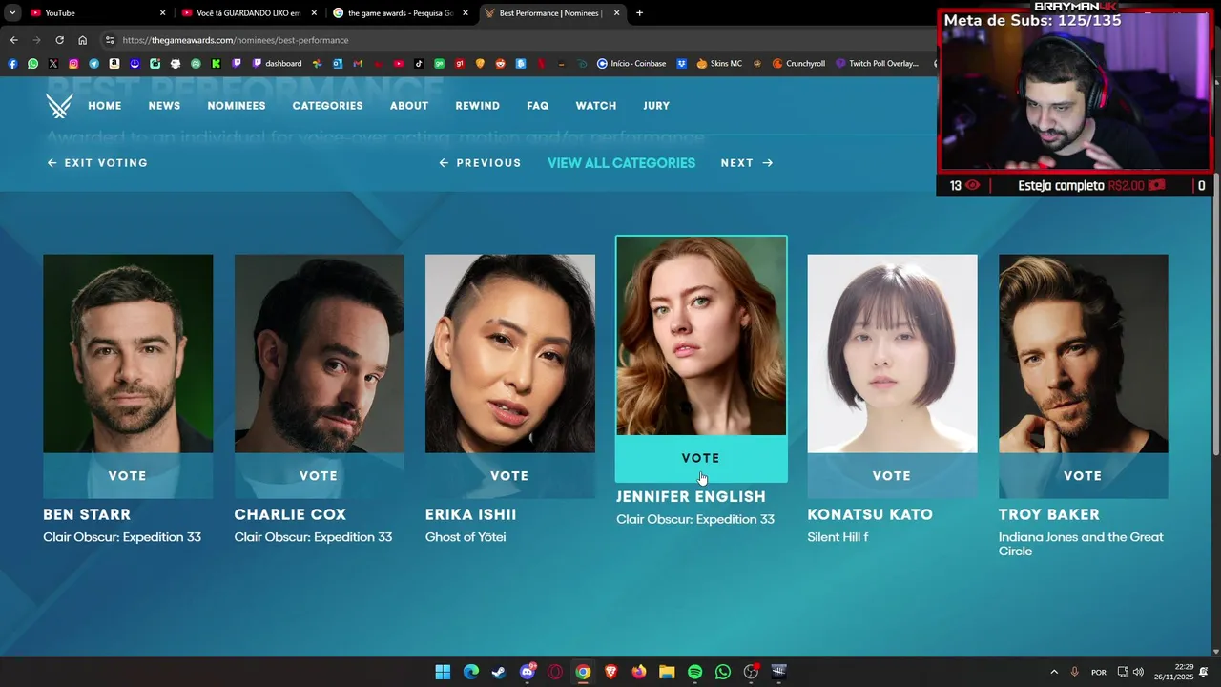The width and height of the screenshot is (1221, 687).
Task: Go to NEXT category
Action: pyautogui.click(x=747, y=163)
